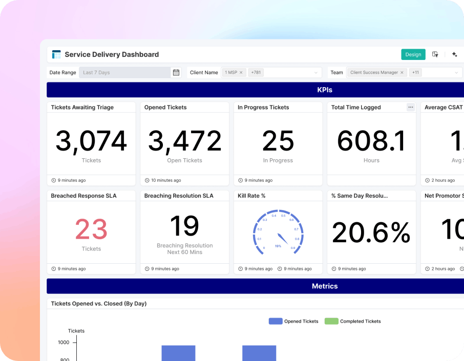Open the Date Range calendar picker icon

(x=176, y=73)
